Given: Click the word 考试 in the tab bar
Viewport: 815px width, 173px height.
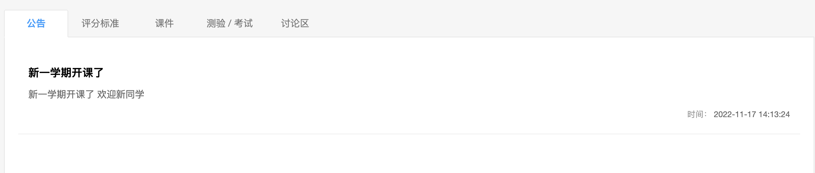Looking at the screenshot, I should point(243,24).
